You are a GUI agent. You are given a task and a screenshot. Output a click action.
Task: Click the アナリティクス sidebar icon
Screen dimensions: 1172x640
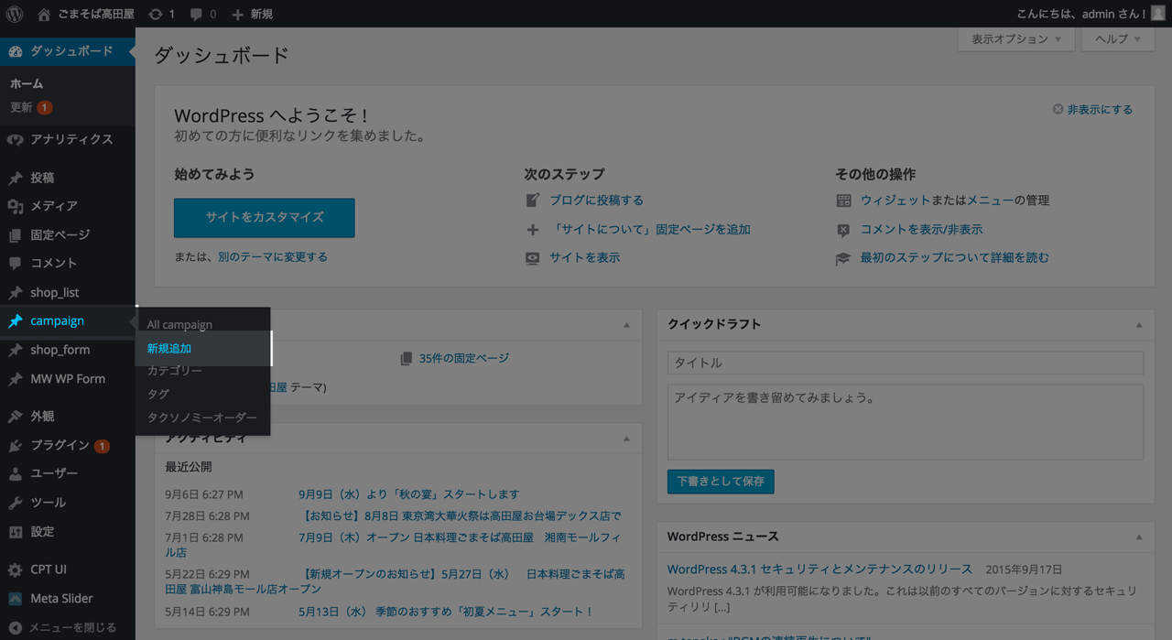tap(15, 139)
